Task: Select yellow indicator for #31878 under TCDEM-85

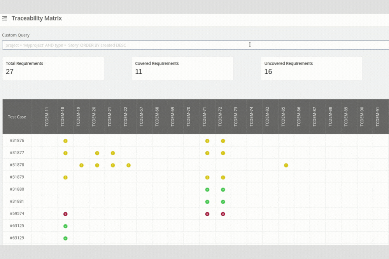Action: [x=286, y=165]
